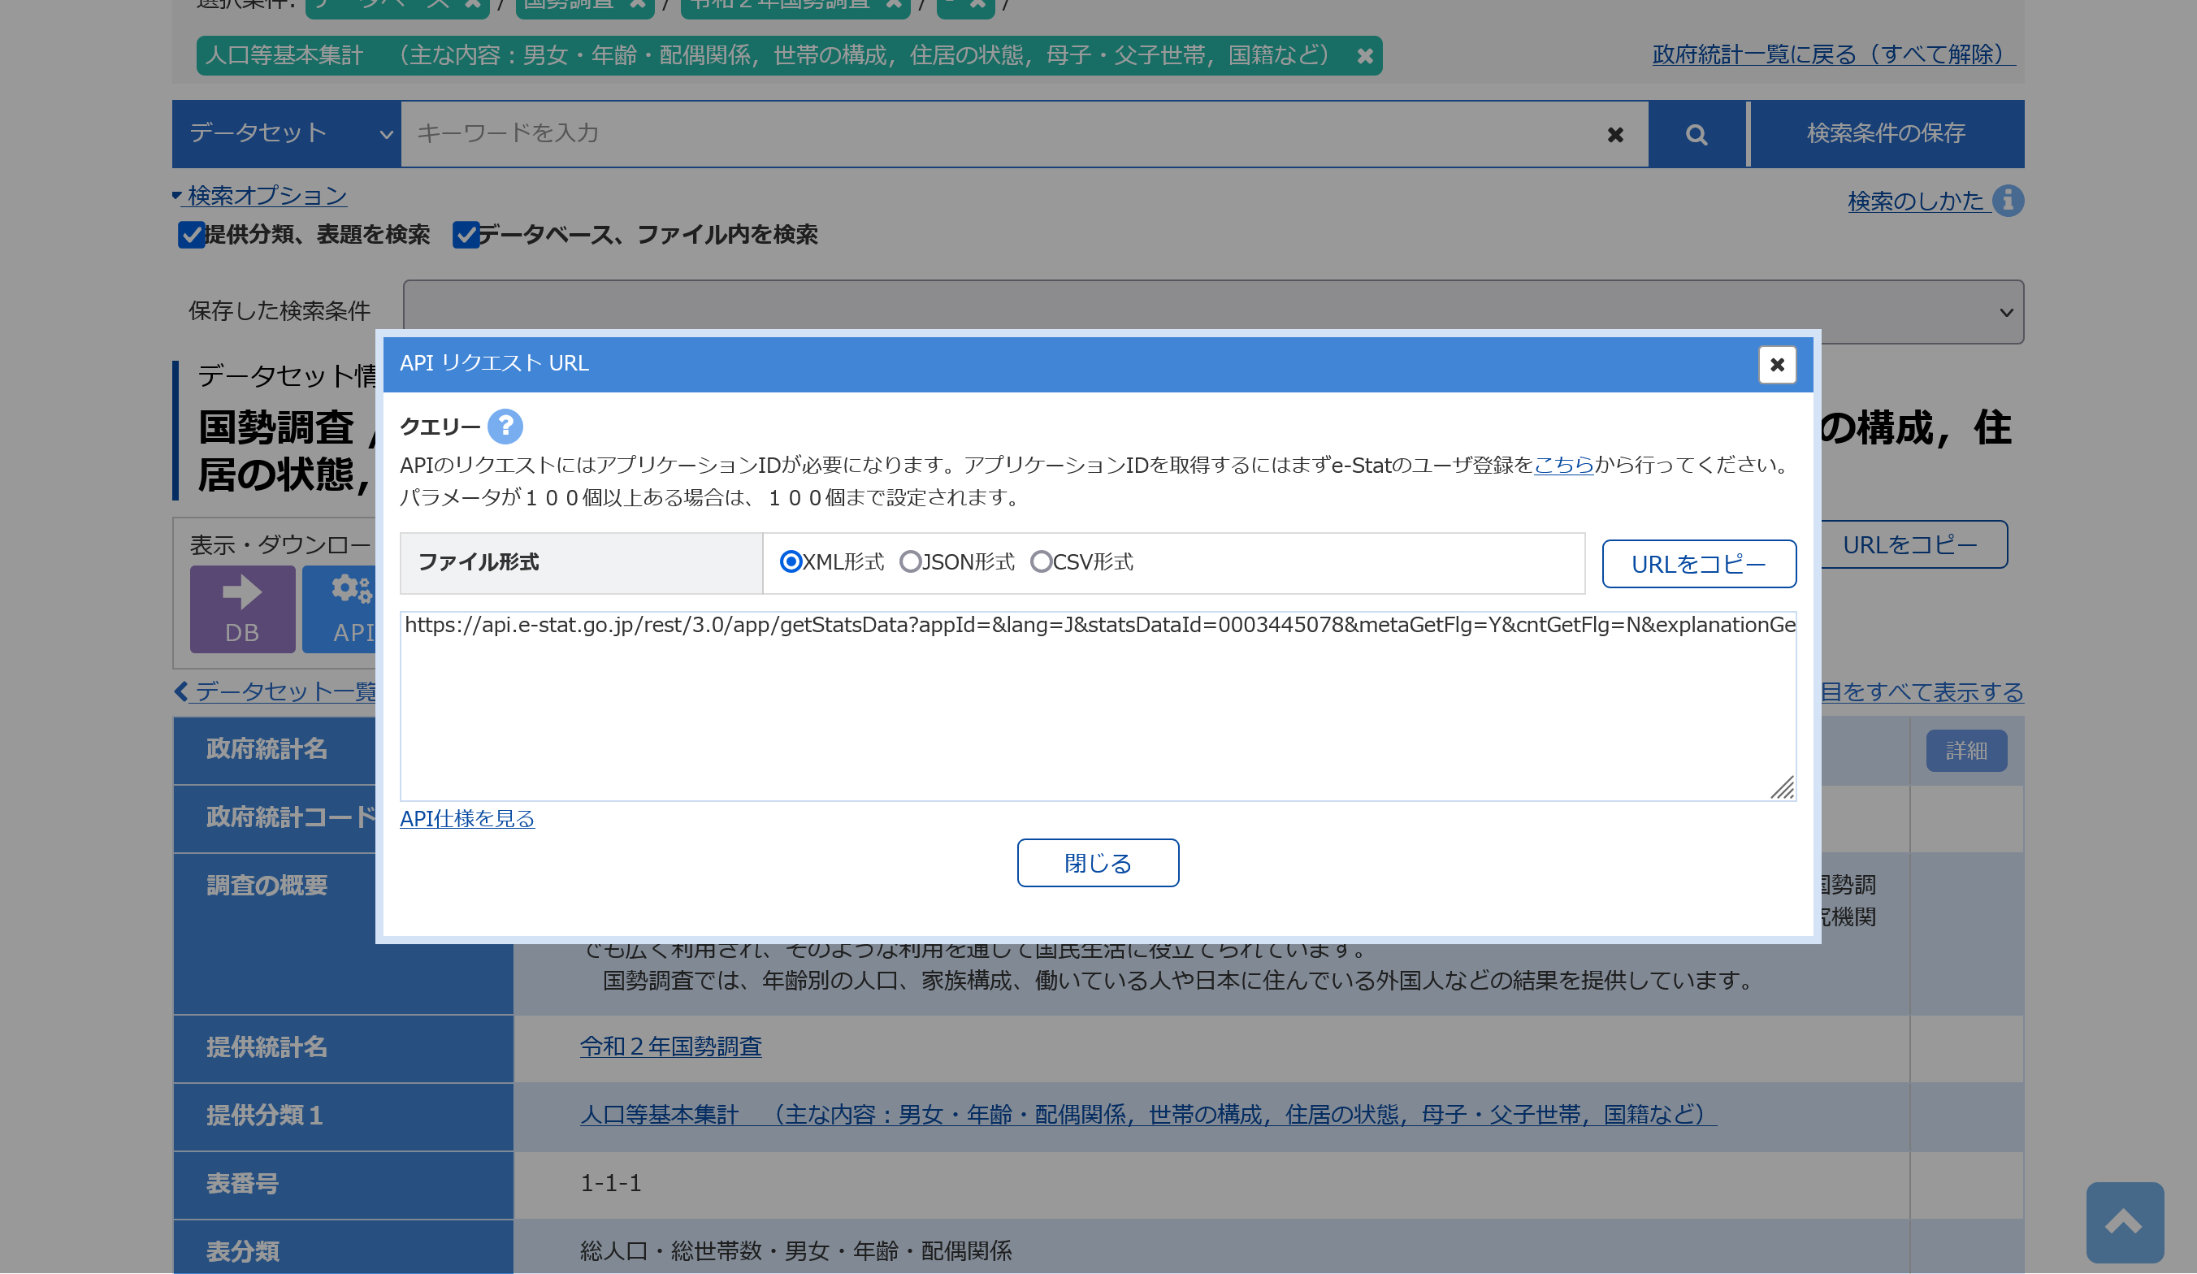Clear the keyword field with the X icon
This screenshot has height=1274, width=2197.
pyautogui.click(x=1614, y=134)
